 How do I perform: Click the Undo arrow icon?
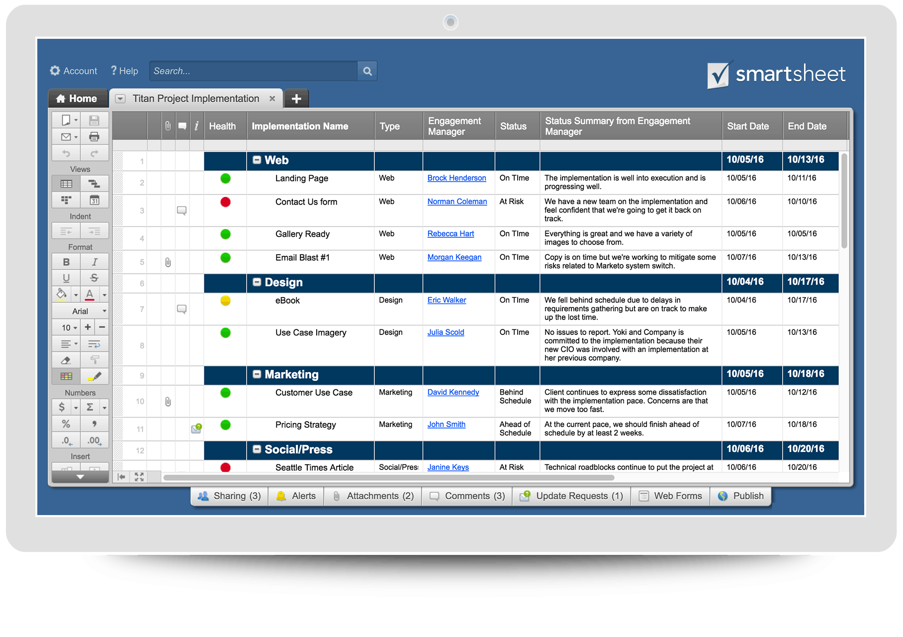(x=66, y=153)
